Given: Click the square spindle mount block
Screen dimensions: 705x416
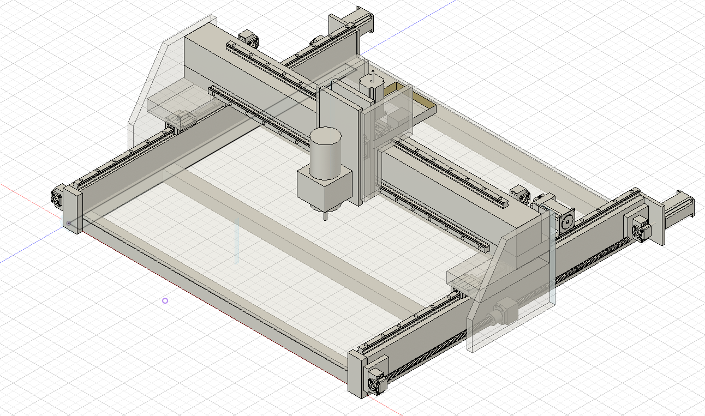Looking at the screenshot, I should click(323, 189).
